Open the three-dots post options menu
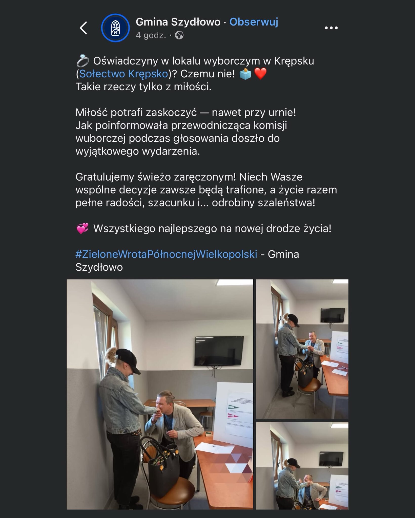 [x=331, y=28]
